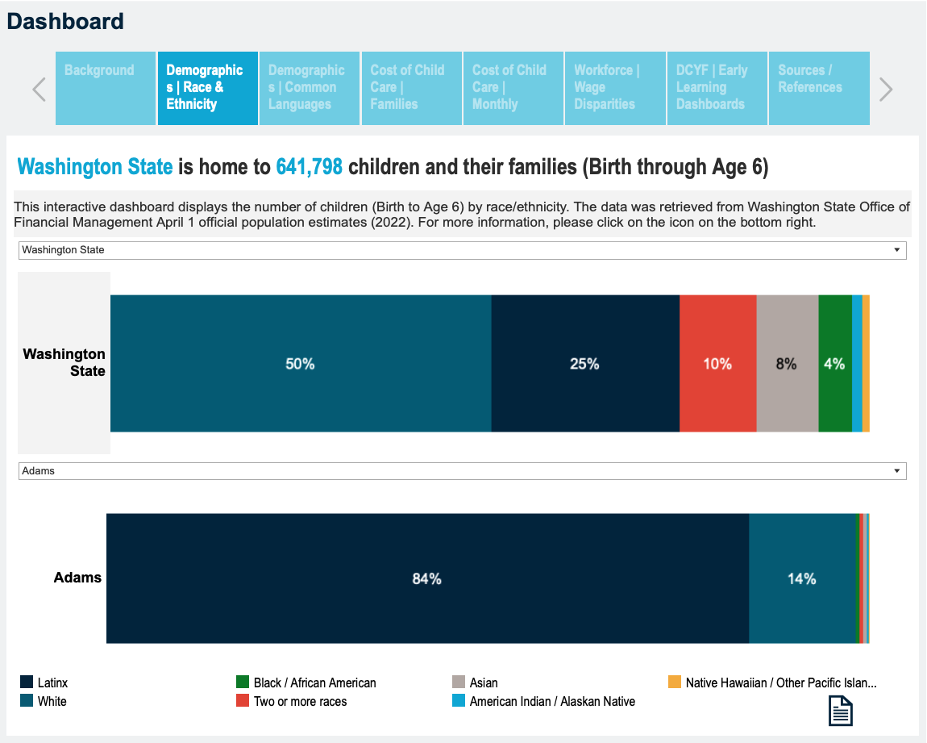Click American Indian / Alaskan Native legend swatch
The width and height of the screenshot is (927, 743).
459,701
